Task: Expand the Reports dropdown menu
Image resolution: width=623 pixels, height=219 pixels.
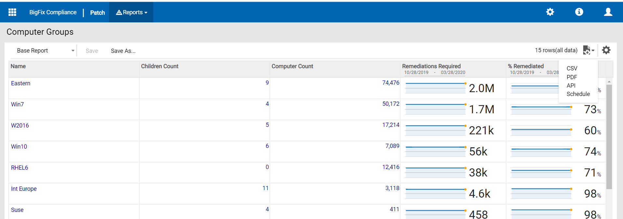Action: [131, 12]
